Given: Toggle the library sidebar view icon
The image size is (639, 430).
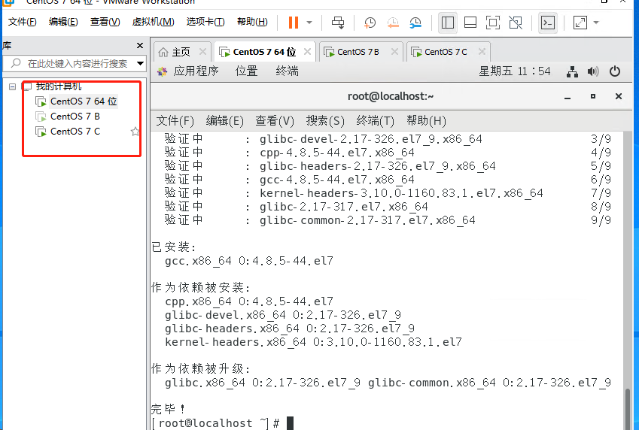Looking at the screenshot, I should tap(448, 23).
